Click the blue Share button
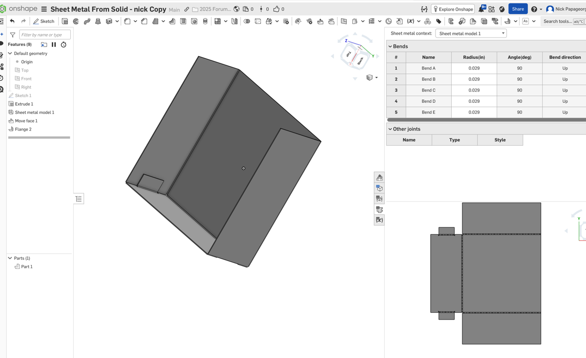586x358 pixels. click(518, 9)
